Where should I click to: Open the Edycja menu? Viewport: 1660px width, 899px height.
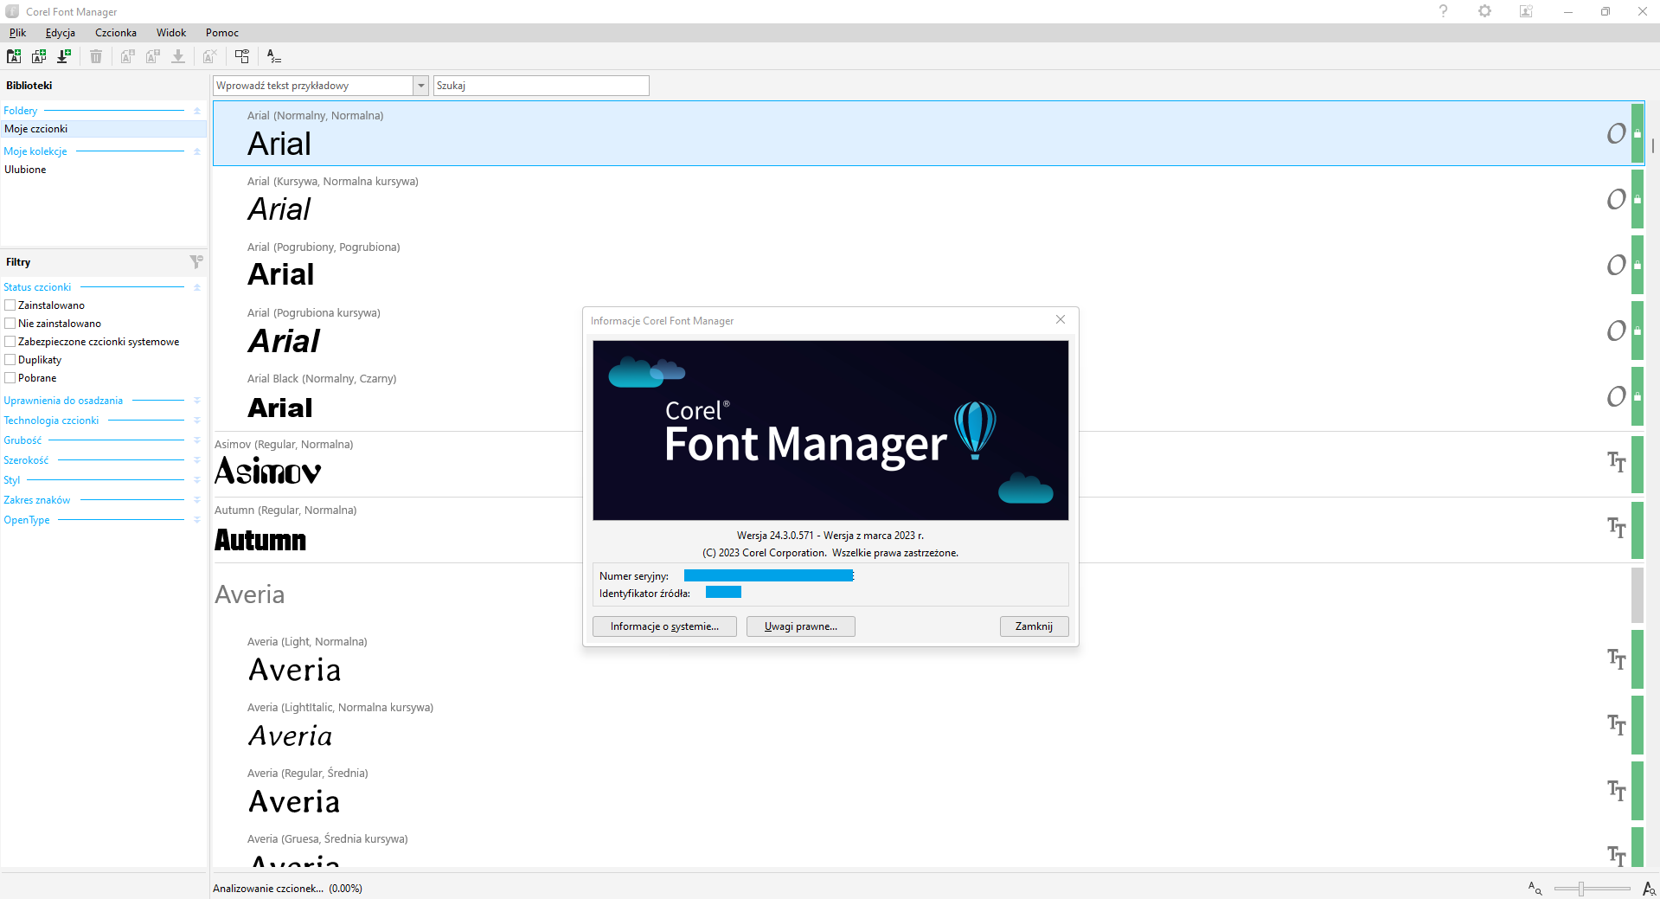tap(61, 33)
